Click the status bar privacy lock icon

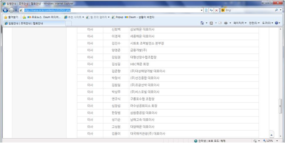click(x=255, y=141)
